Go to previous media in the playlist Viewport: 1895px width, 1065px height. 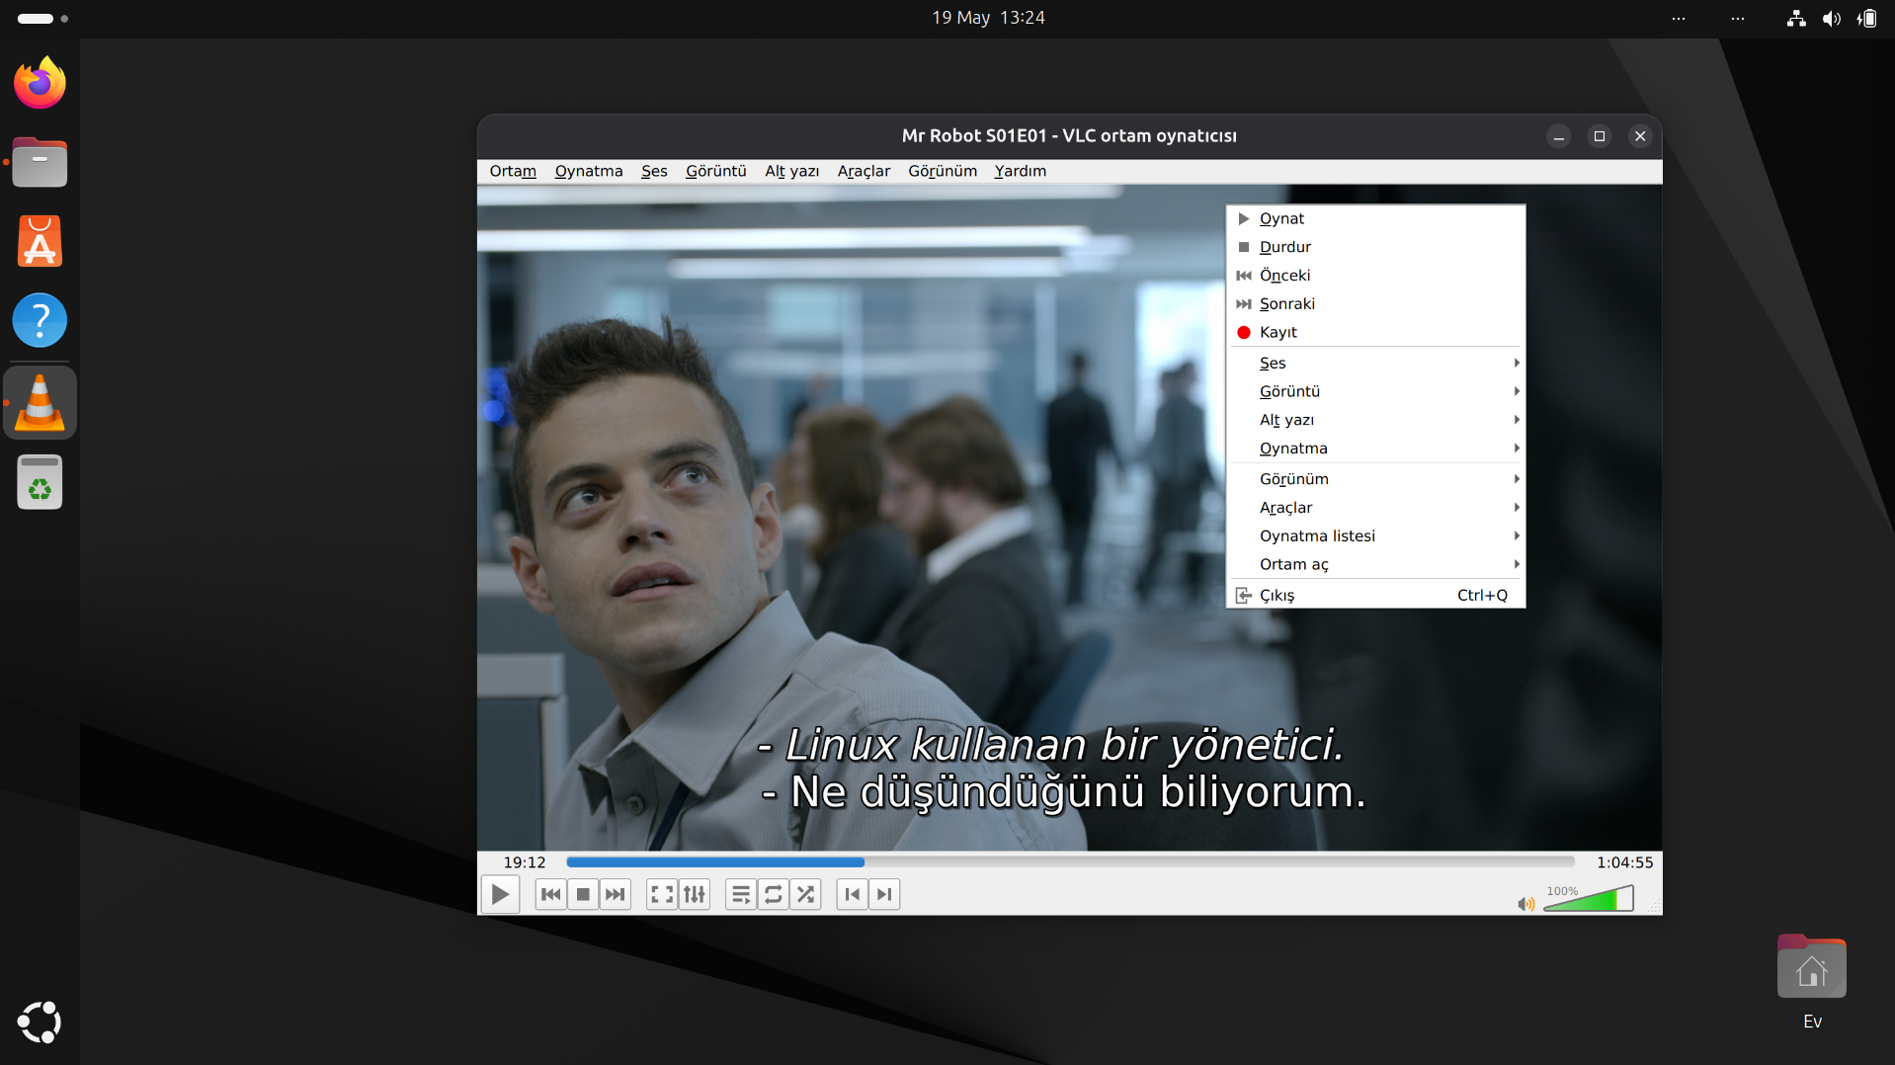coord(551,894)
